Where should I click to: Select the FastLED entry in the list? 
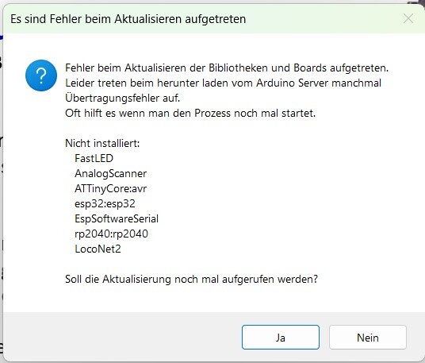(94, 158)
